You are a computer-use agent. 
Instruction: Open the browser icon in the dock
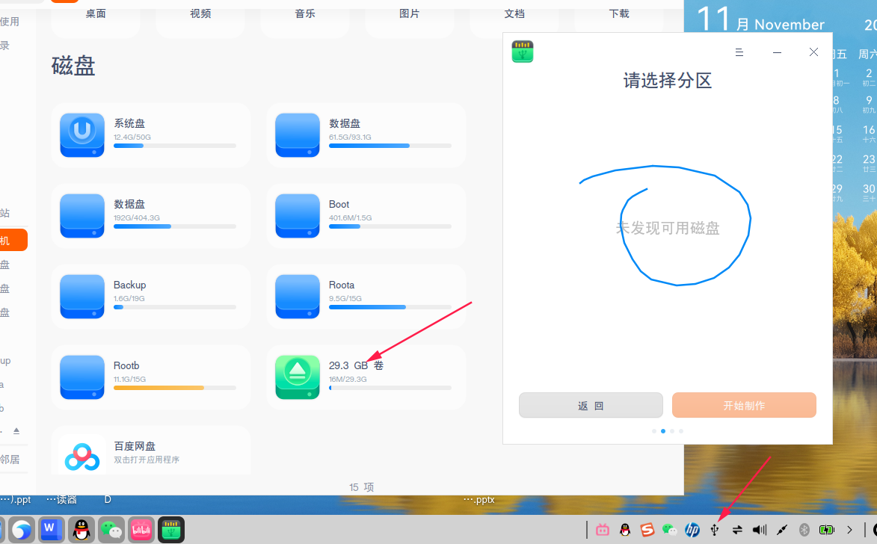[21, 530]
